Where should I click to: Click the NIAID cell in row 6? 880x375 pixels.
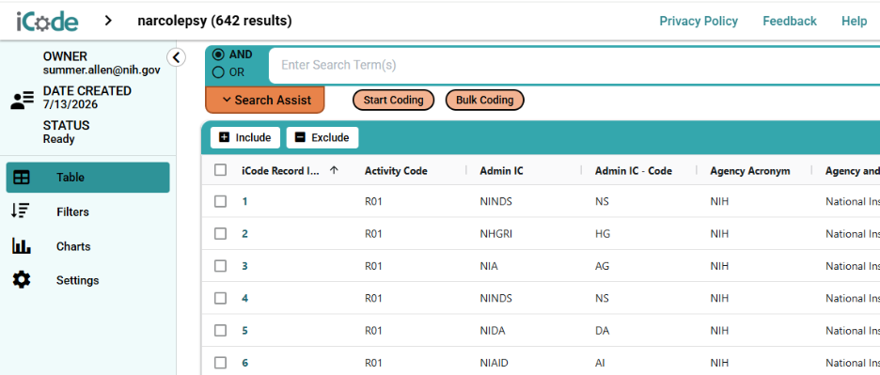click(x=495, y=363)
